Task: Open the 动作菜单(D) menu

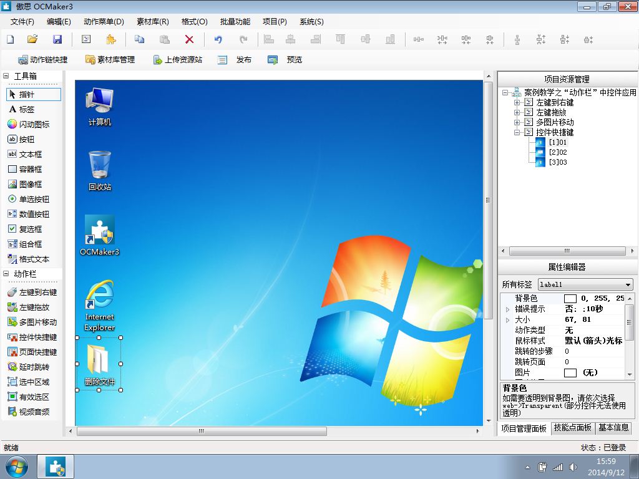Action: click(x=104, y=22)
